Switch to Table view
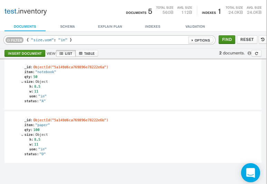The height and width of the screenshot is (184, 267). pos(87,53)
